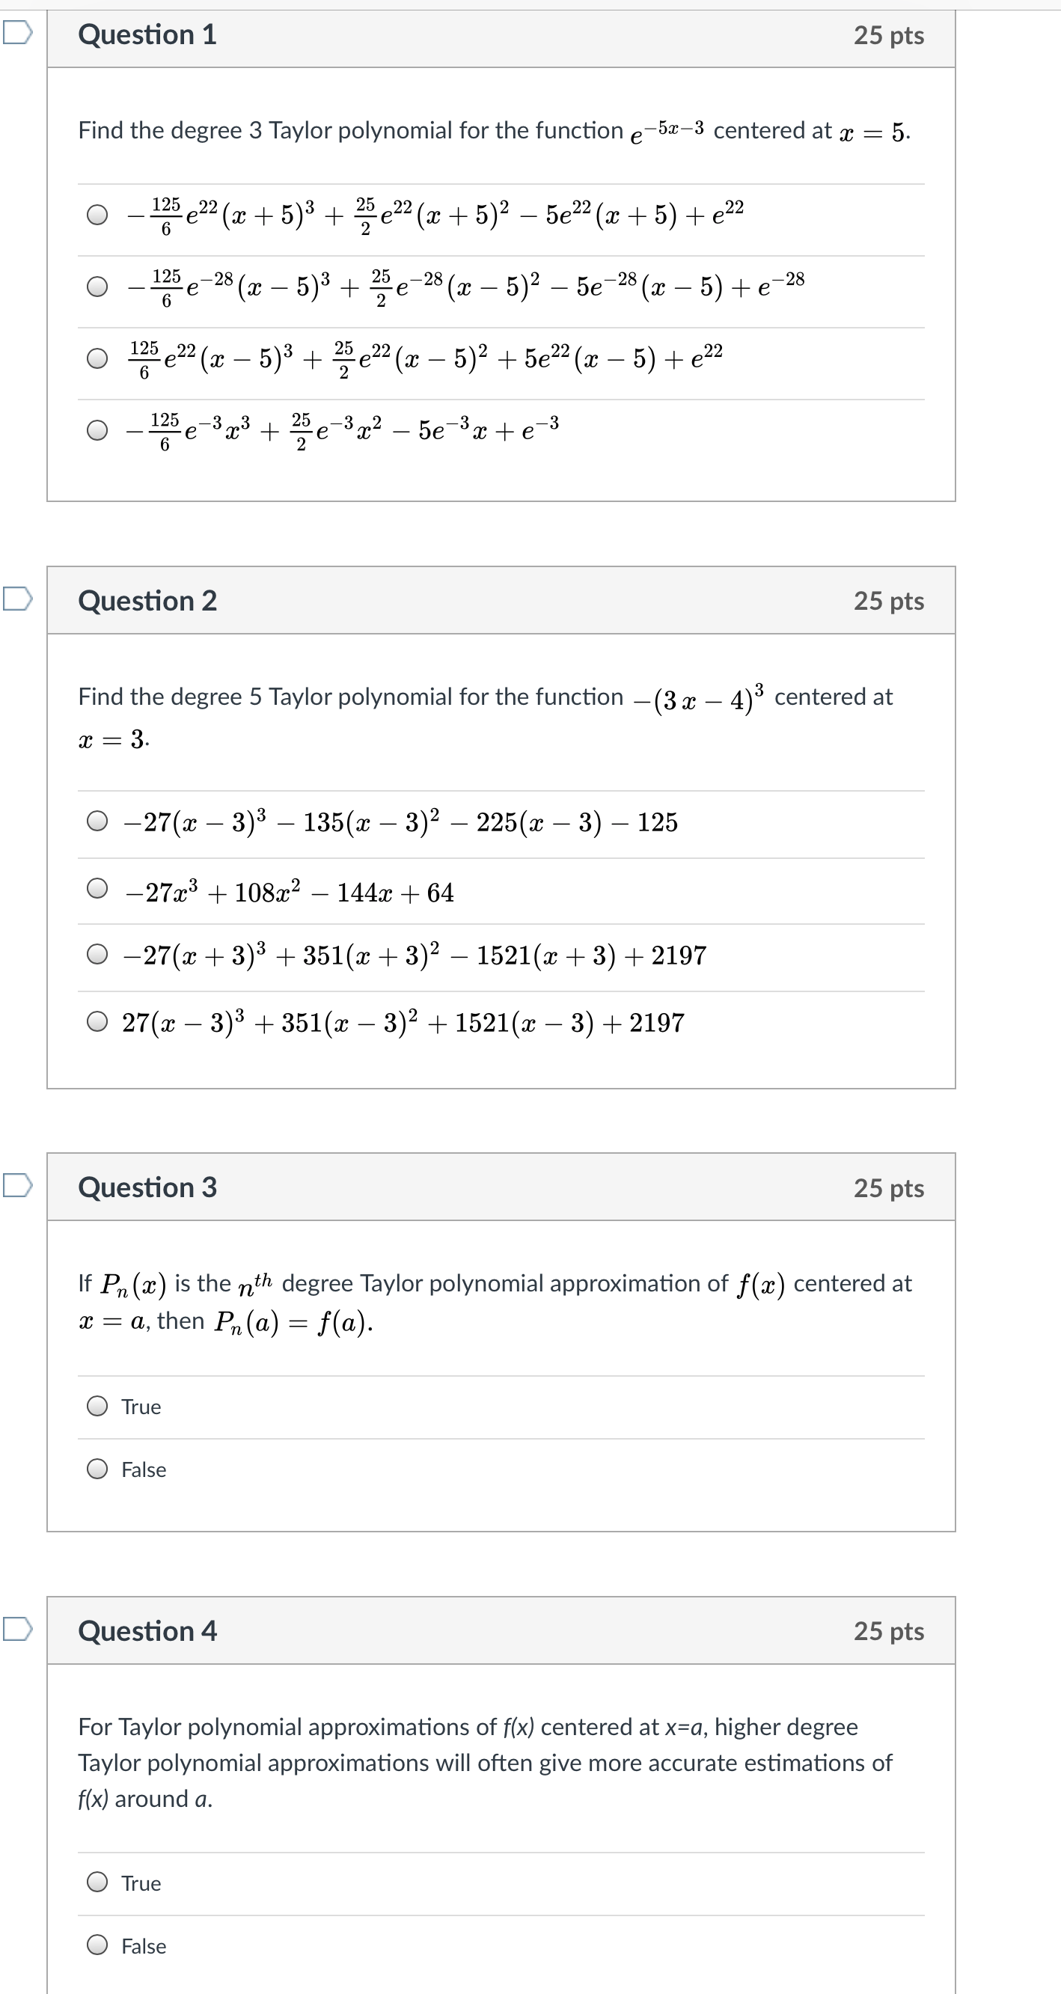
Task: Click the Question 3 header title
Action: [147, 1187]
